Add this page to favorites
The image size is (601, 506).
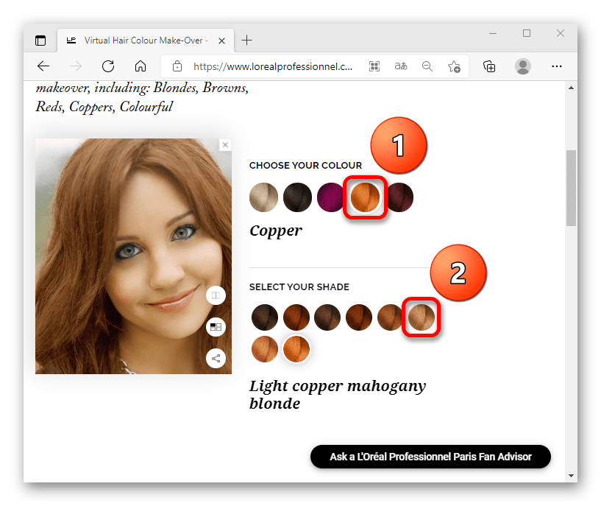point(454,66)
